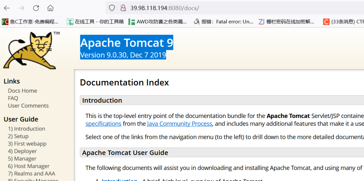The width and height of the screenshot is (364, 181).
Task: Open the (33条消息) bookmark
Action: pyautogui.click(x=343, y=22)
